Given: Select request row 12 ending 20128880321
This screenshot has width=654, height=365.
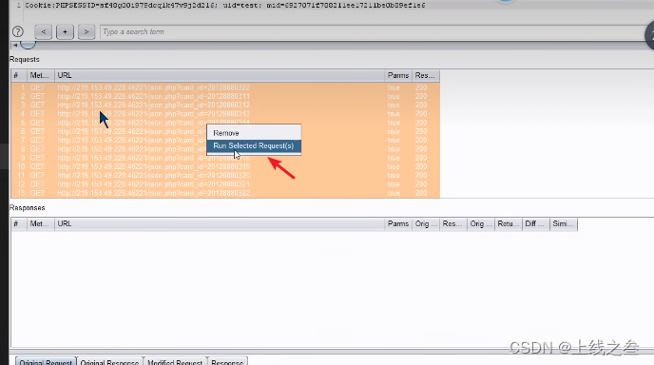Looking at the screenshot, I should coord(225,184).
